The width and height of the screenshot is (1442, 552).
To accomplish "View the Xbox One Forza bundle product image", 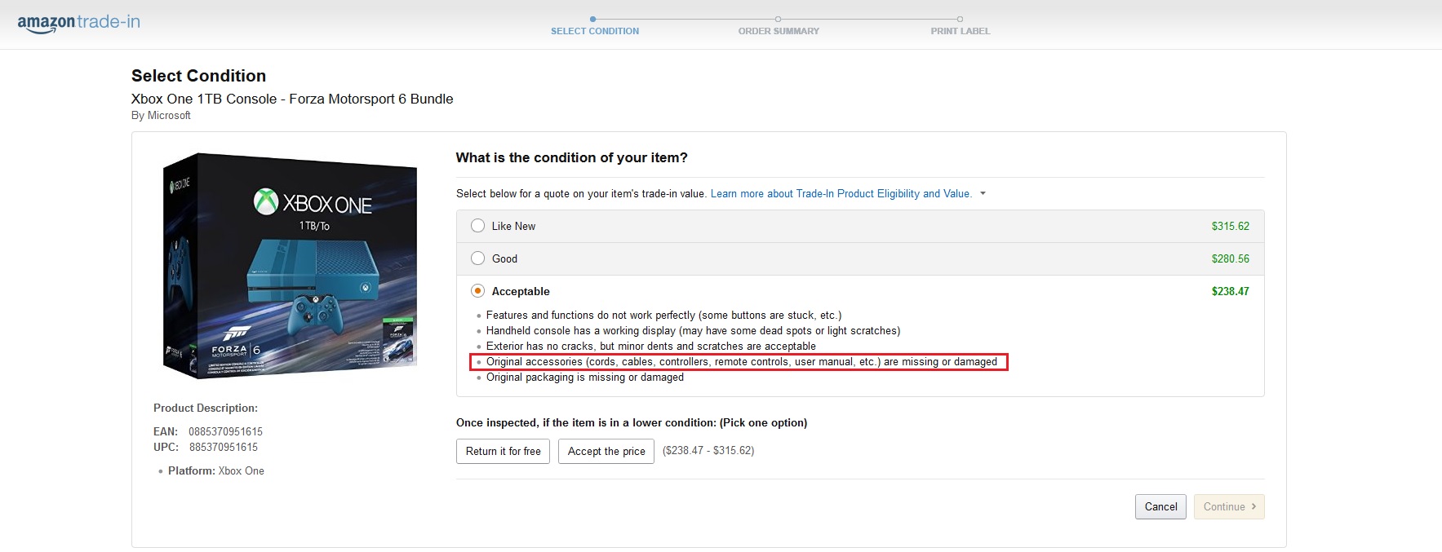I will point(290,265).
